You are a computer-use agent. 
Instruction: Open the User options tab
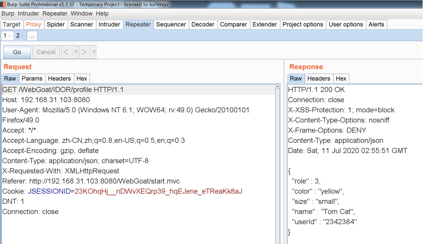tap(346, 25)
